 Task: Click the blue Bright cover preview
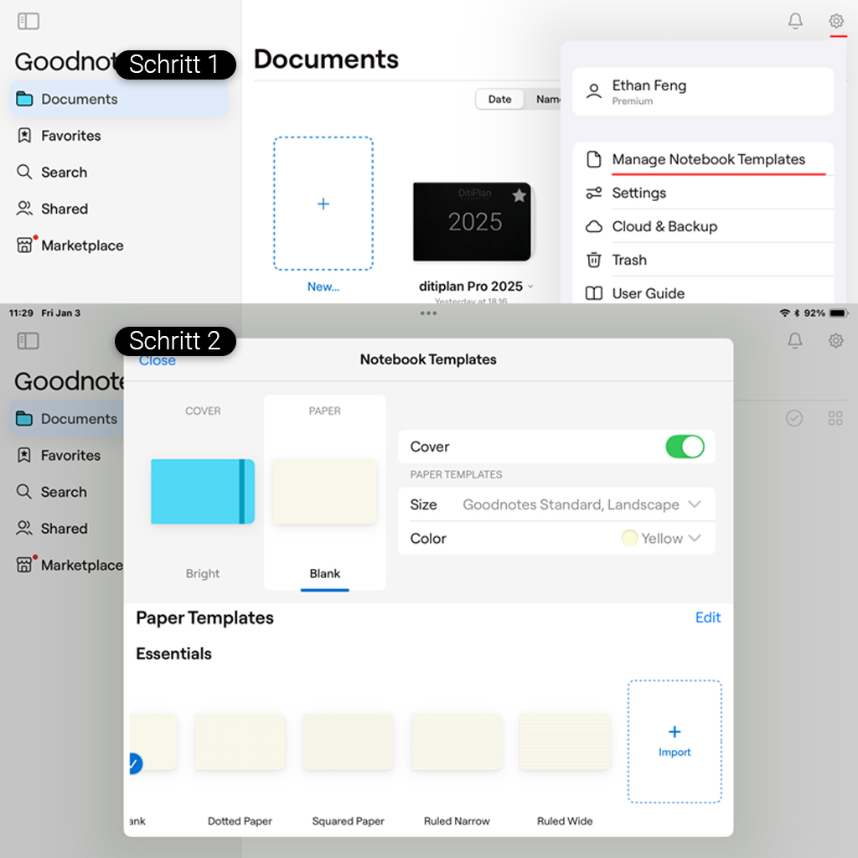tap(203, 491)
